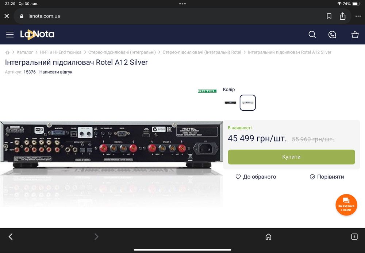Screen dimensions: 365x253
Task: Open site search magnifier icon
Action: coord(312,35)
